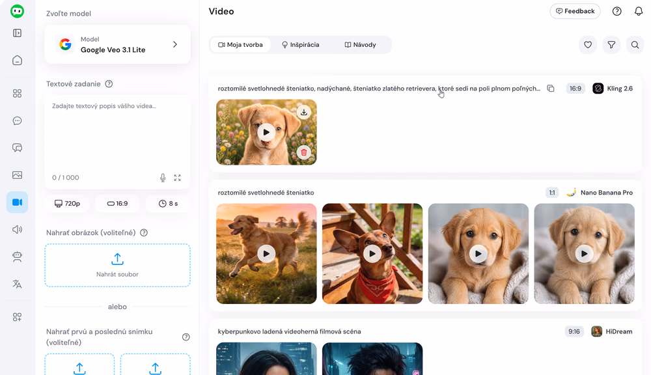Click the 'kyberpunkovo ladená videoherná filmová scéna' title

(290, 331)
